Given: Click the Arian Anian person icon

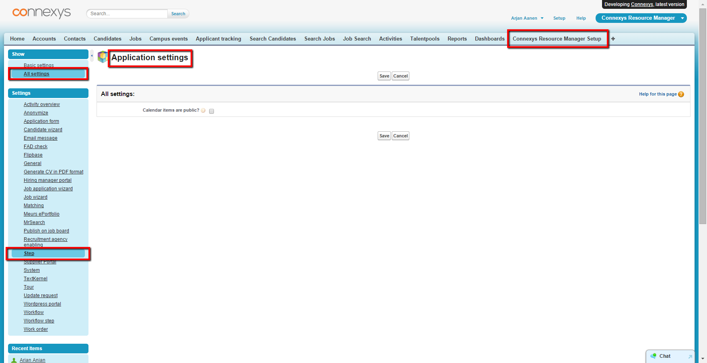Looking at the screenshot, I should [14, 360].
